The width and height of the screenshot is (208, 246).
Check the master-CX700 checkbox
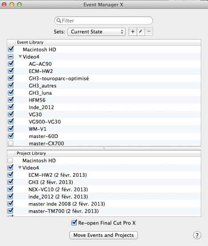pos(11,143)
